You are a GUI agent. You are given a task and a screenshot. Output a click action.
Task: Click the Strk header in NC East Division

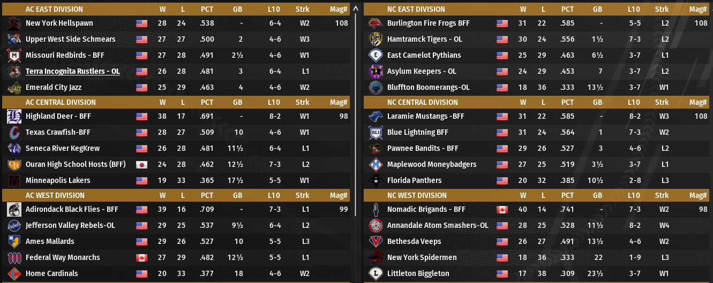[662, 9]
